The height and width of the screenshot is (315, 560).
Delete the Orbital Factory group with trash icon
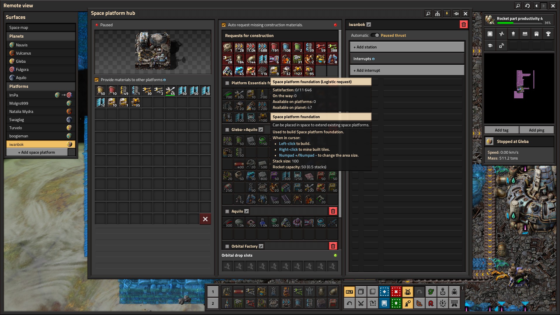point(333,246)
